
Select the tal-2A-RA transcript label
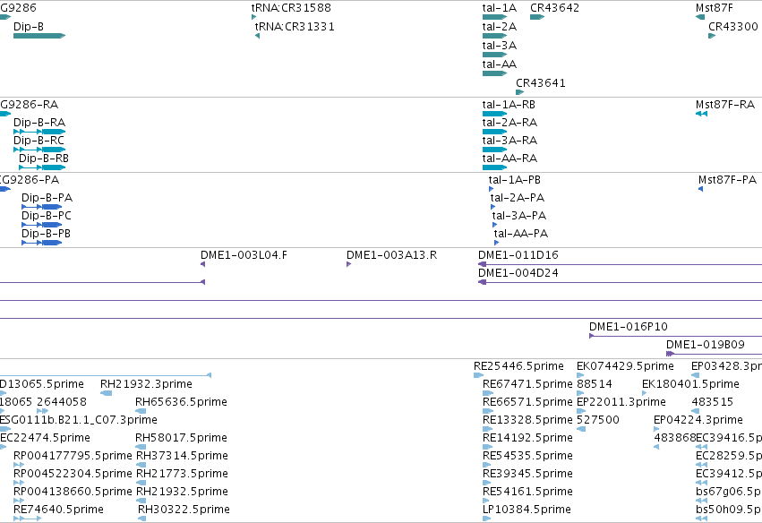pos(509,123)
